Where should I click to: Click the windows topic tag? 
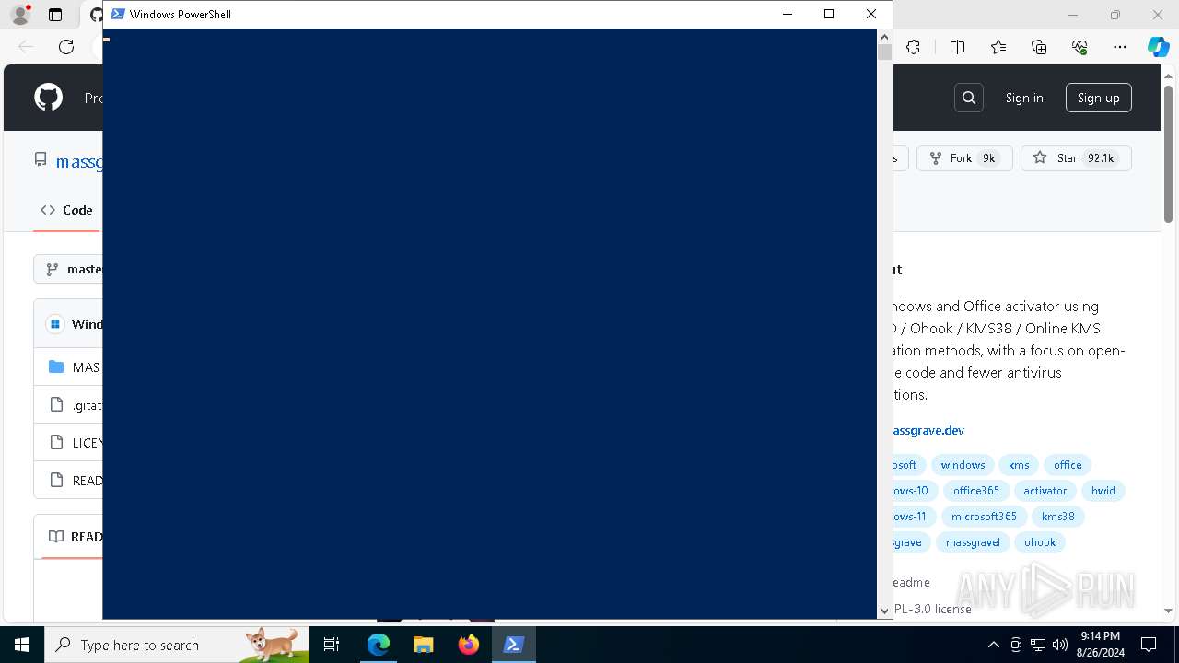click(x=963, y=465)
